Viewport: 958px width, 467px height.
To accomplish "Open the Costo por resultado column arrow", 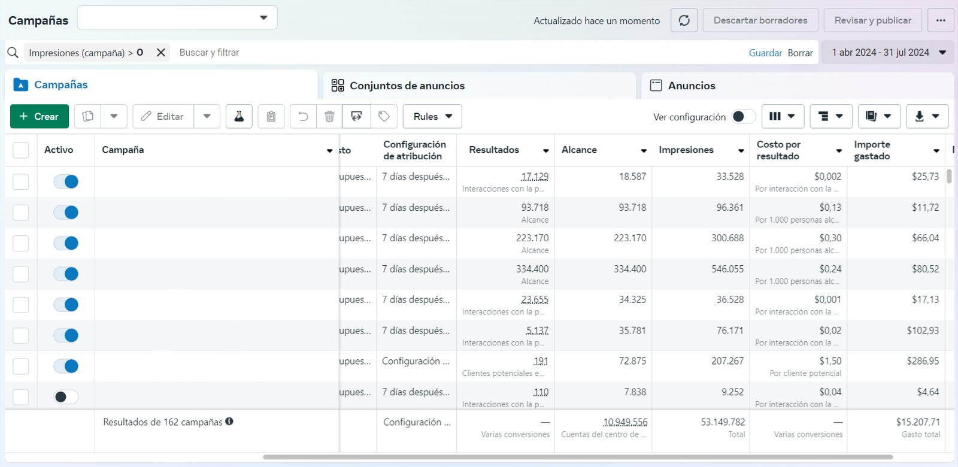I will (x=839, y=151).
